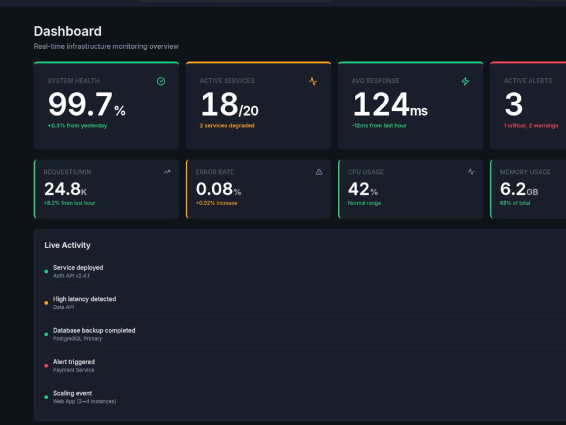
Task: Click the '+8.2% from last hour' text
Action: coord(69,203)
